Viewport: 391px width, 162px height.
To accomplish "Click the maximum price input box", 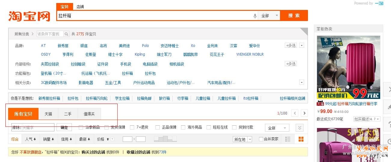I will coord(141,139).
